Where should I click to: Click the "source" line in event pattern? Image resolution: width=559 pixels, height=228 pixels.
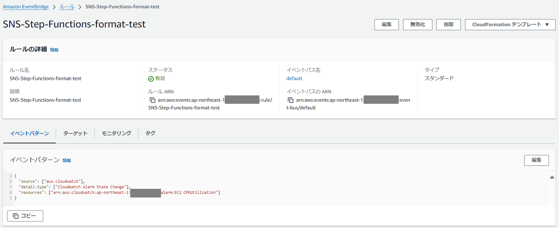tap(52, 181)
